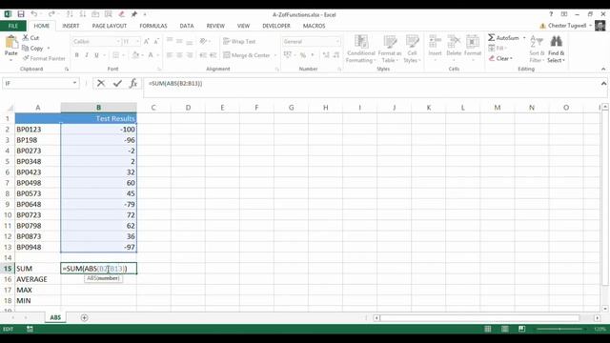610x343 pixels.
Task: Click the Cut scissors button
Action: point(31,38)
